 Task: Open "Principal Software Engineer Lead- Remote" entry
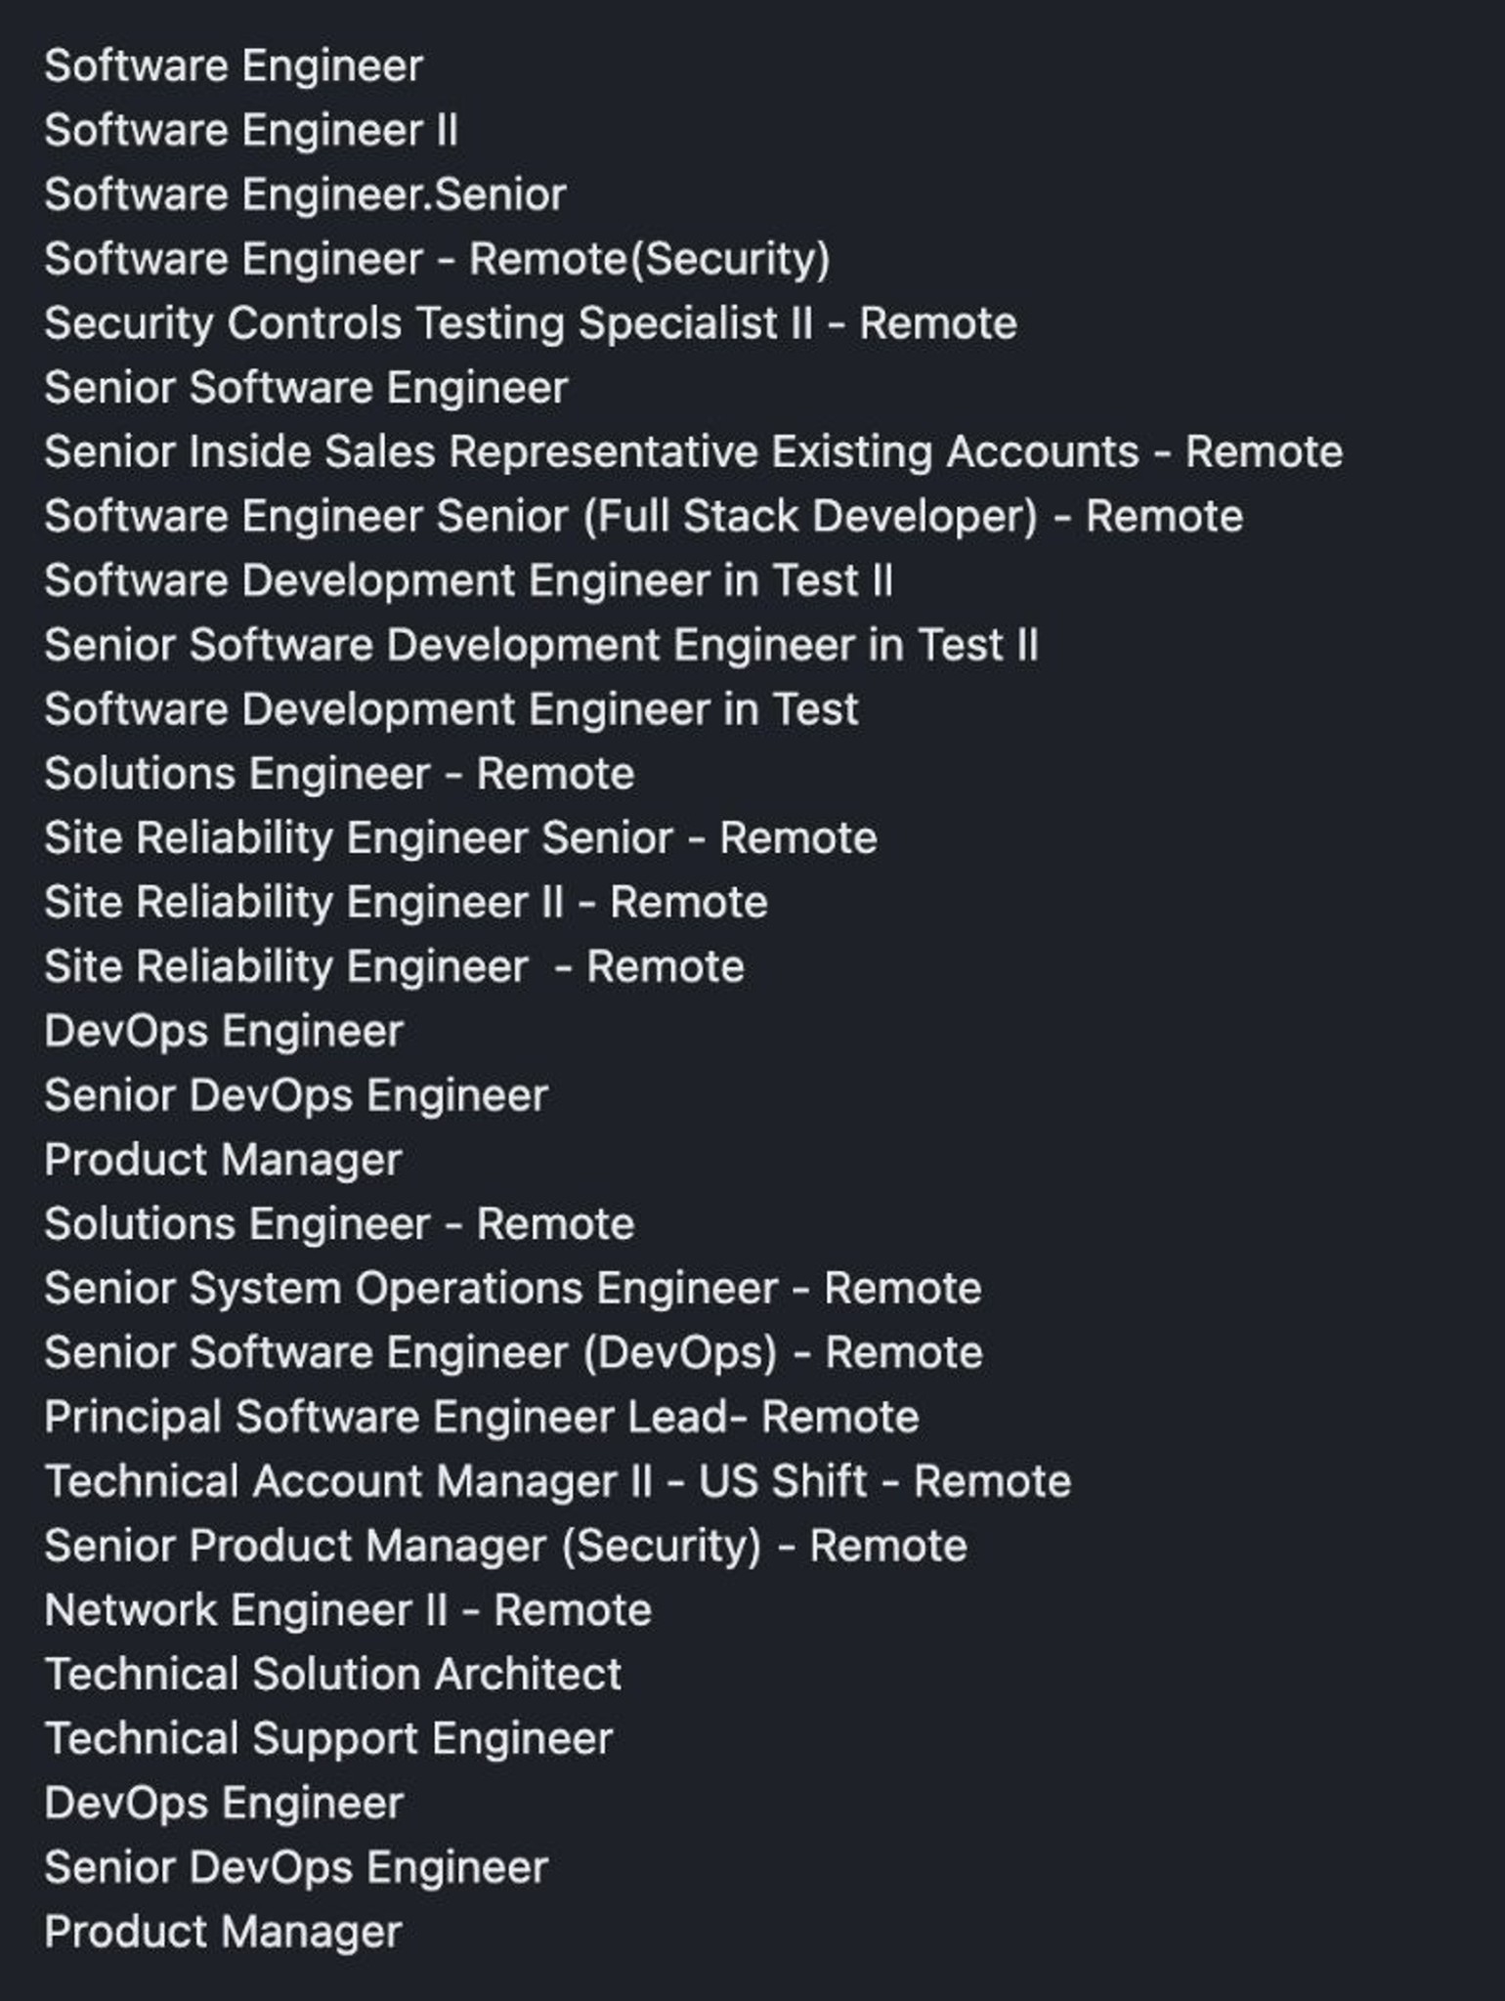coord(481,1418)
